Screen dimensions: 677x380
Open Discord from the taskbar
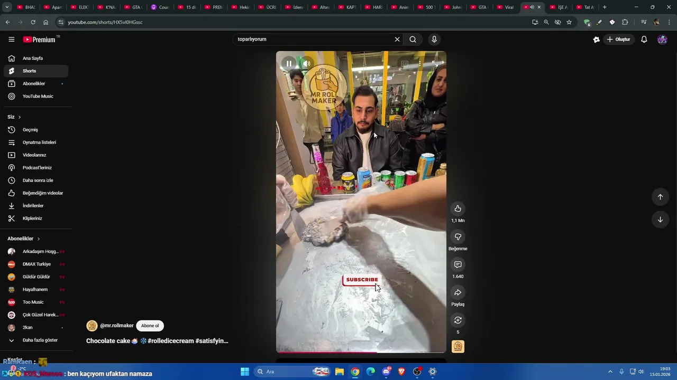pyautogui.click(x=386, y=372)
